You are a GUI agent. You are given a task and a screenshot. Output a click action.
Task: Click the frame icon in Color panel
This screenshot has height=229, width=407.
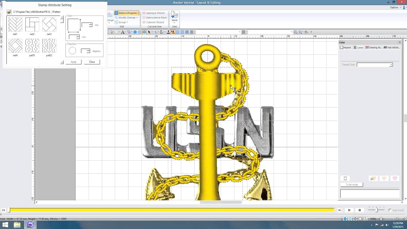[345, 178]
